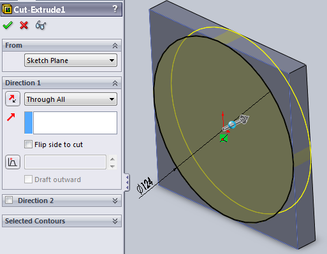Open the Through All end condition dropdown

71,99
